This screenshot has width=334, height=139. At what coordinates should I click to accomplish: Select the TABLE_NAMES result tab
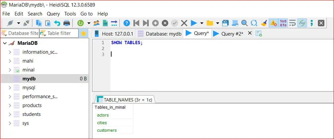125,99
